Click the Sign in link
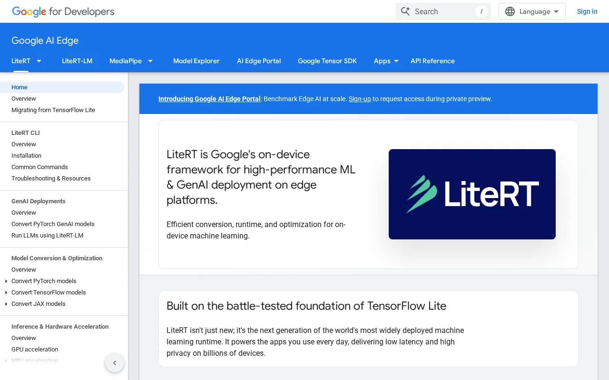Screen dimensions: 609x380 (587, 11)
